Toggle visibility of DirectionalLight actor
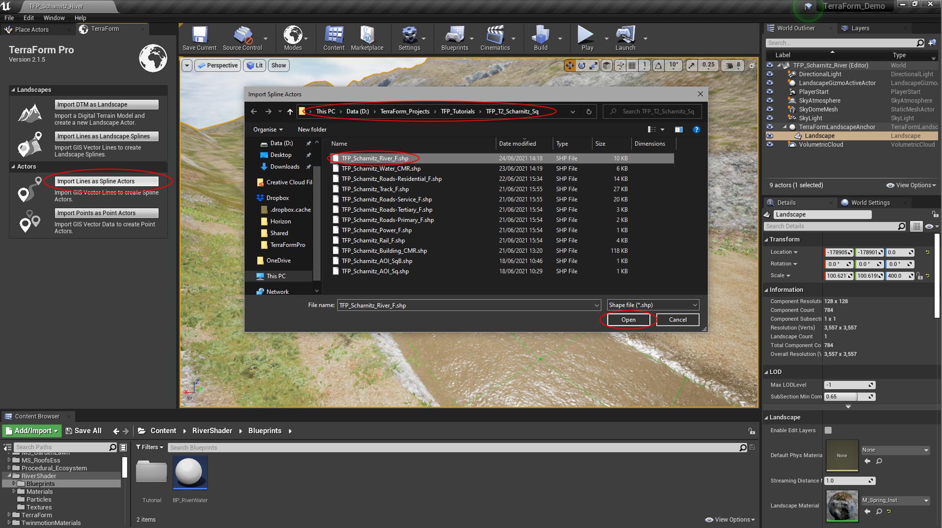 tap(770, 74)
